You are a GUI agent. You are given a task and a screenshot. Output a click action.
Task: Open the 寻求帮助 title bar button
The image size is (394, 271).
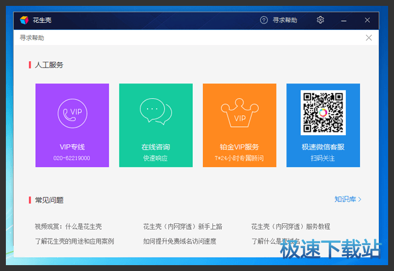click(285, 20)
